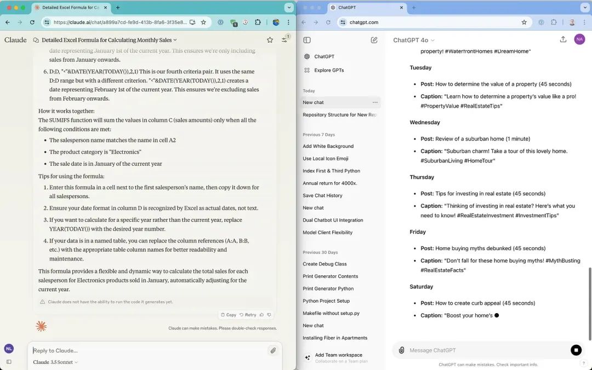Open Claude chat controls sliders icon

(284, 40)
